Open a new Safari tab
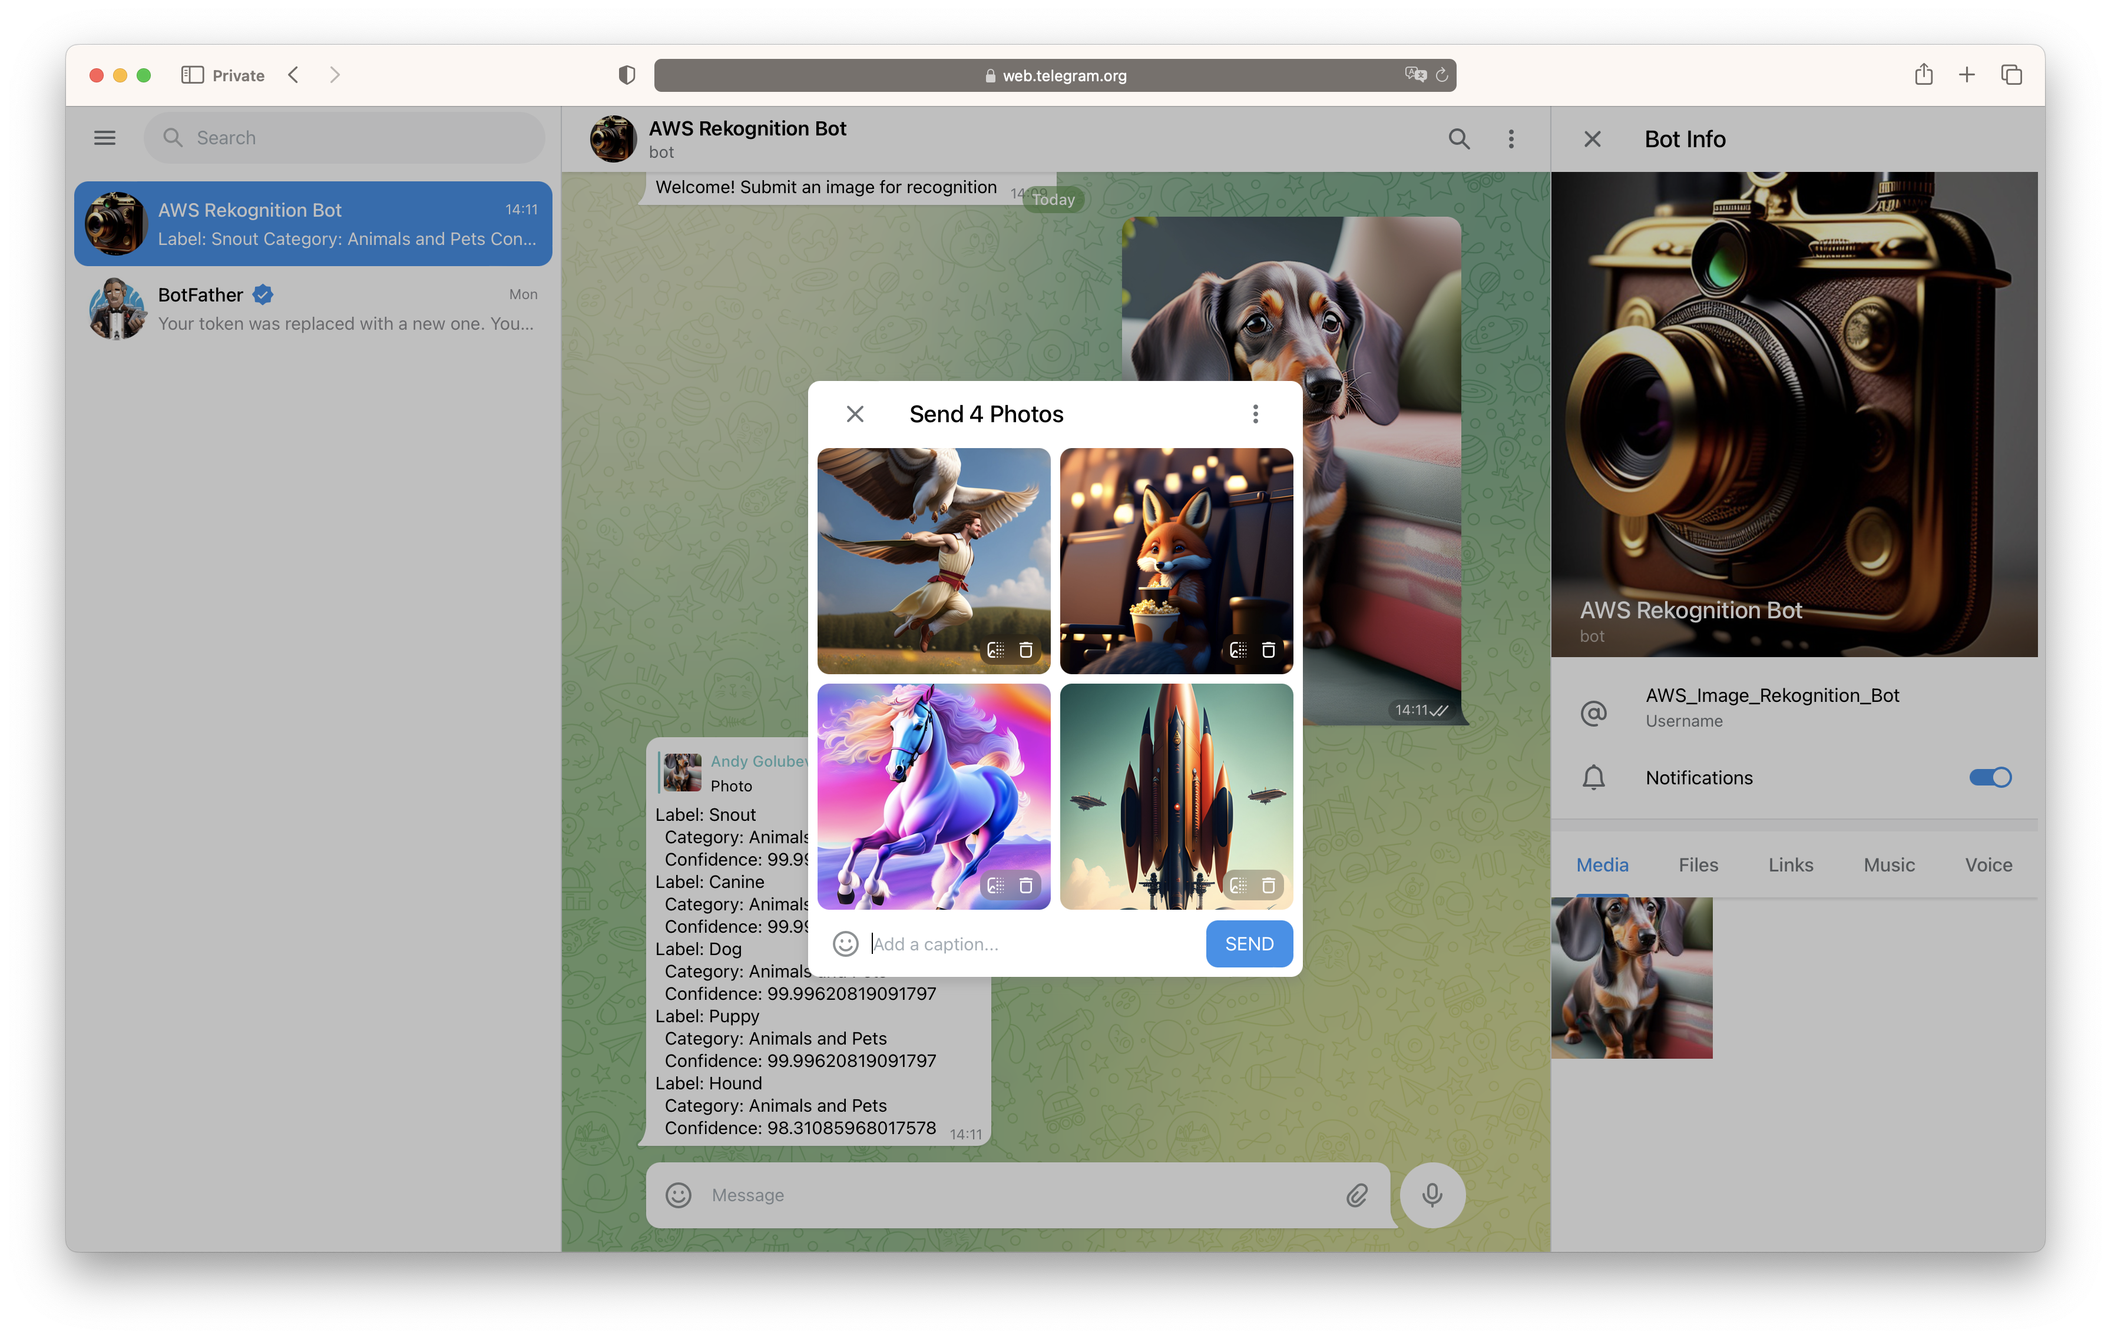 [1966, 75]
